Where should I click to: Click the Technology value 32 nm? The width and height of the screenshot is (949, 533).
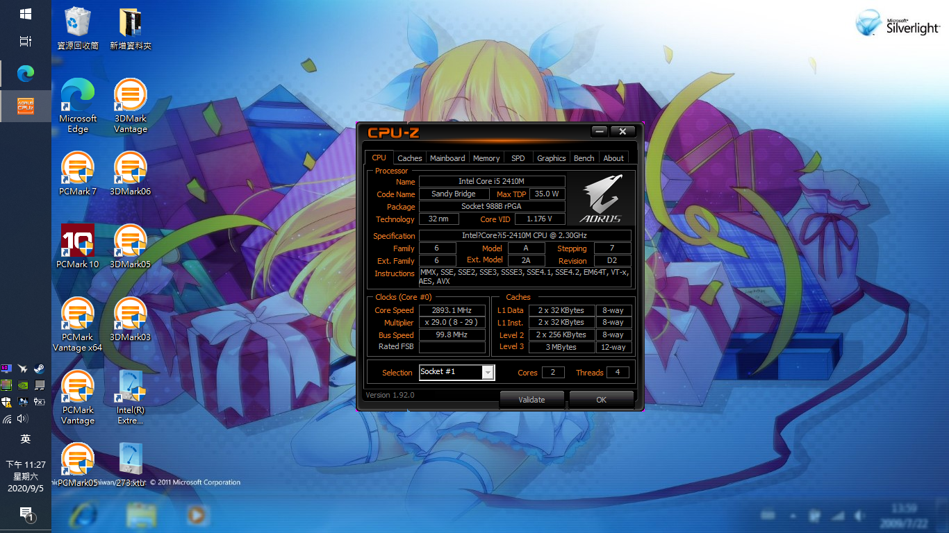click(438, 219)
